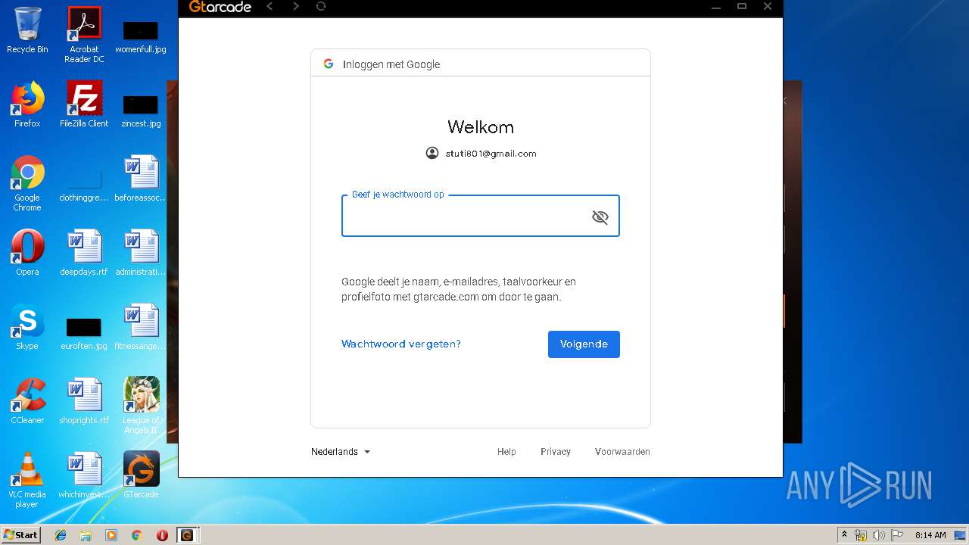This screenshot has width=969, height=545.
Task: Open Opera from the taskbar
Action: (162, 535)
